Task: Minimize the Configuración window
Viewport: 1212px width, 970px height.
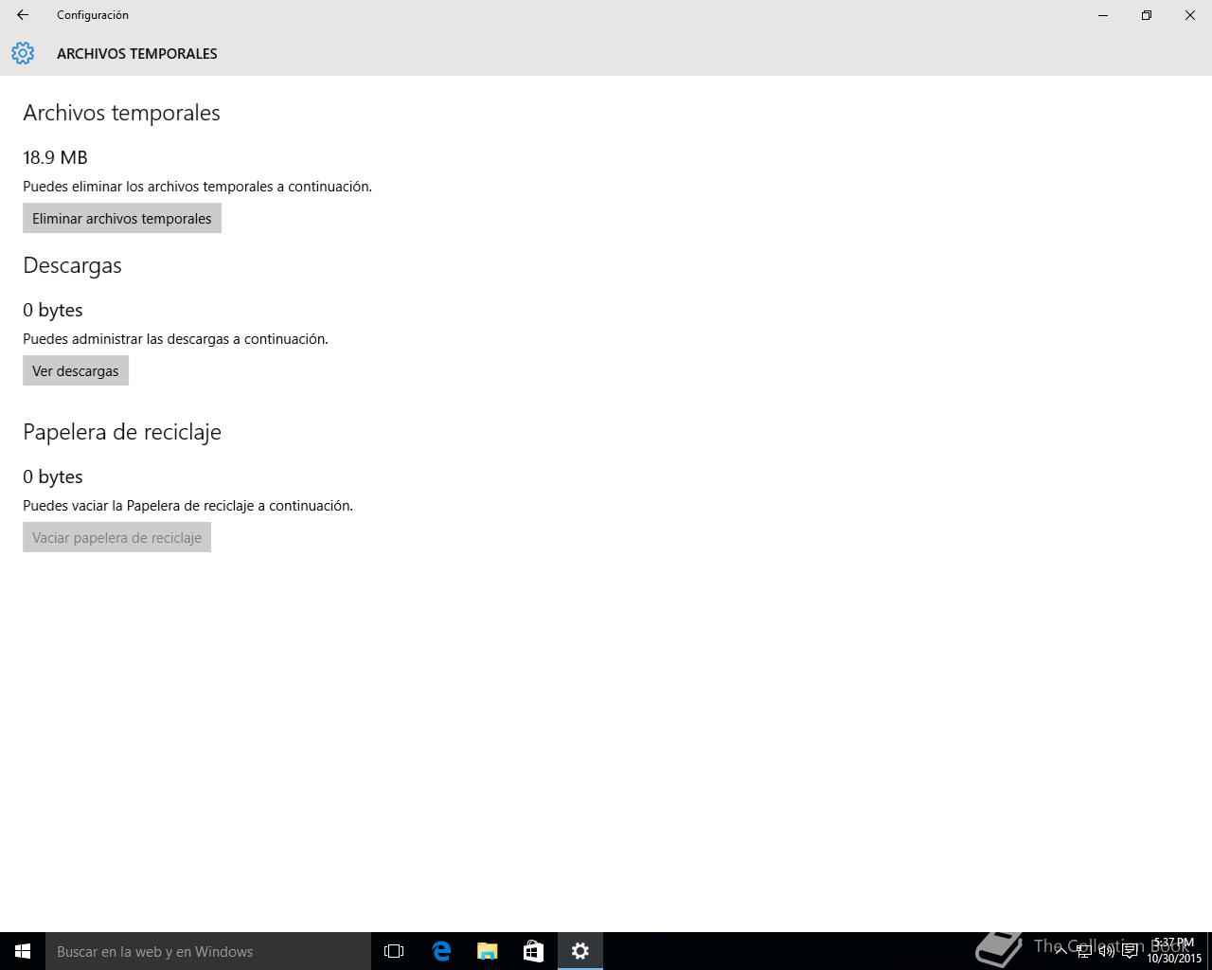Action: pyautogui.click(x=1103, y=15)
